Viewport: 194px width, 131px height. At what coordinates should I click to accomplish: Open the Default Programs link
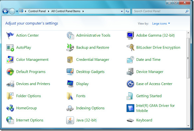pos(31,72)
